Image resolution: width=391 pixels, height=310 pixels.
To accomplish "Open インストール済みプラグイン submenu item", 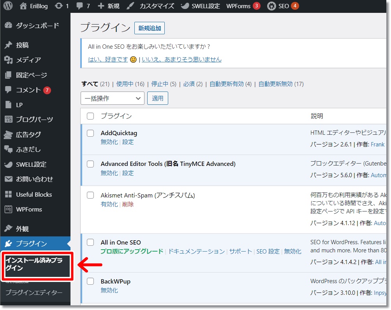I will point(34,264).
